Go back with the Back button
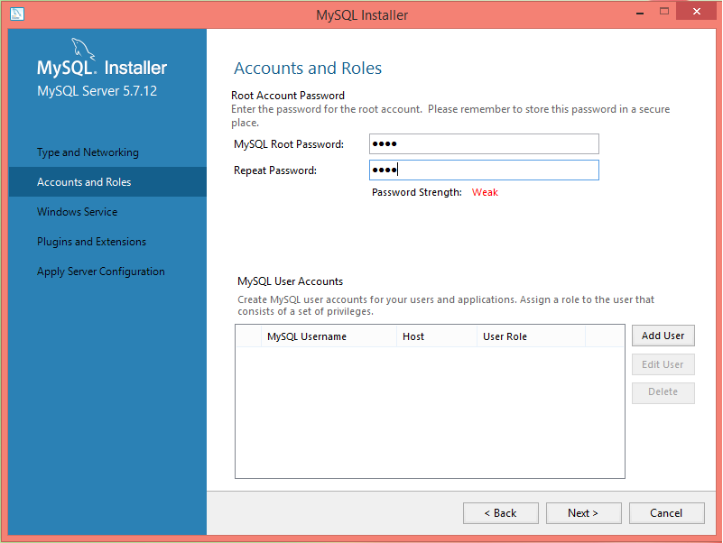Image resolution: width=723 pixels, height=543 pixels. (500, 513)
